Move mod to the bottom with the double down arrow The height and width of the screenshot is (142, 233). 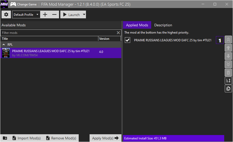[228, 64]
